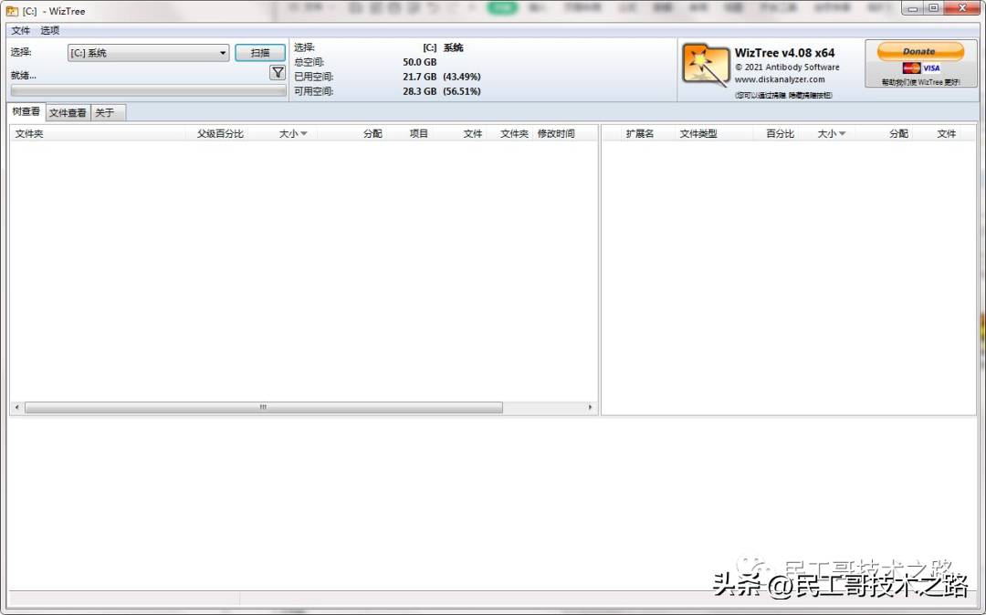Click the horizontal scrollbar right arrow

pyautogui.click(x=590, y=408)
